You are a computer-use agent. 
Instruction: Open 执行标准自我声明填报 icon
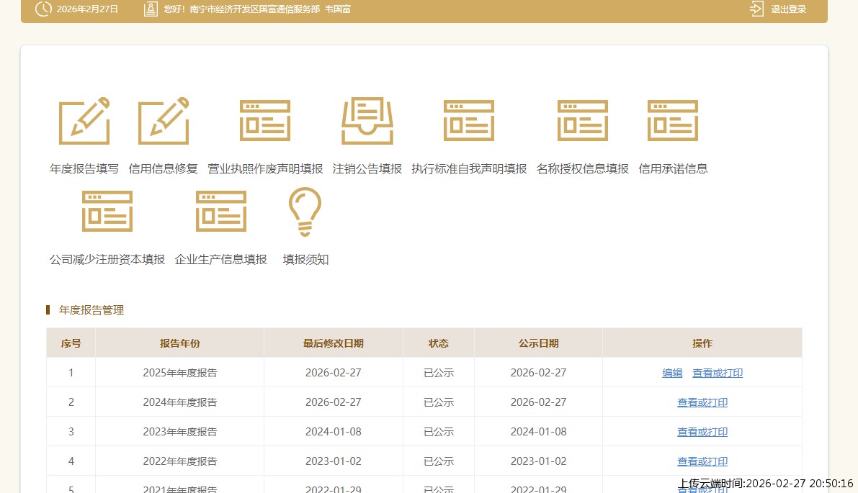click(x=469, y=121)
